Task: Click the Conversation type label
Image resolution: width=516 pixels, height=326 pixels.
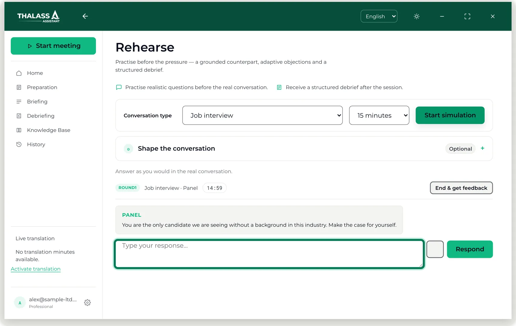Action: click(x=148, y=116)
